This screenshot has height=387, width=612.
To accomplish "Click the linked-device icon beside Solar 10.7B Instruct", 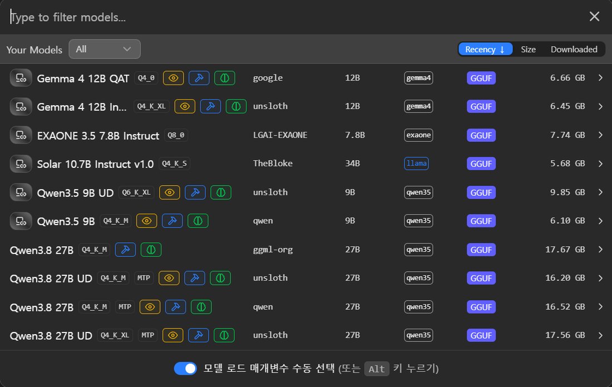I will click(x=21, y=164).
